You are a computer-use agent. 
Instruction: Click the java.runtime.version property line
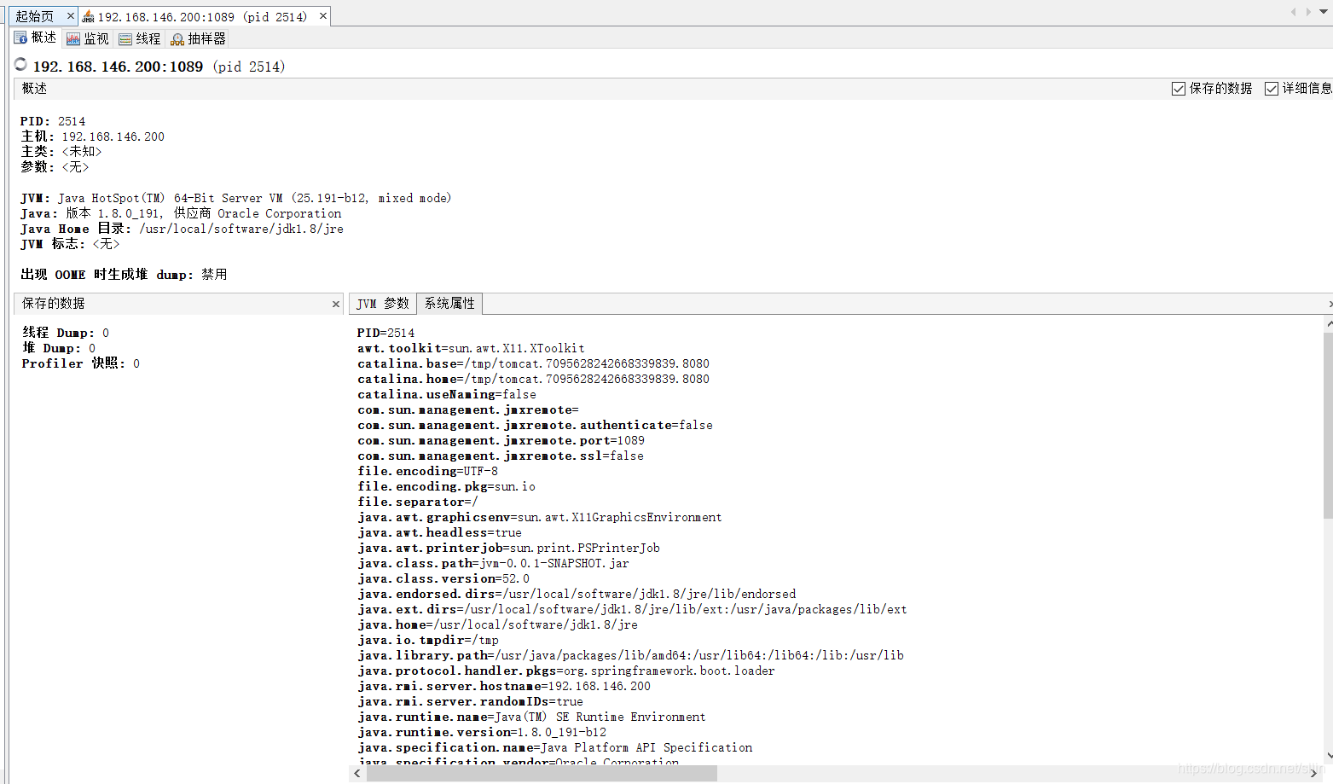[x=482, y=732]
